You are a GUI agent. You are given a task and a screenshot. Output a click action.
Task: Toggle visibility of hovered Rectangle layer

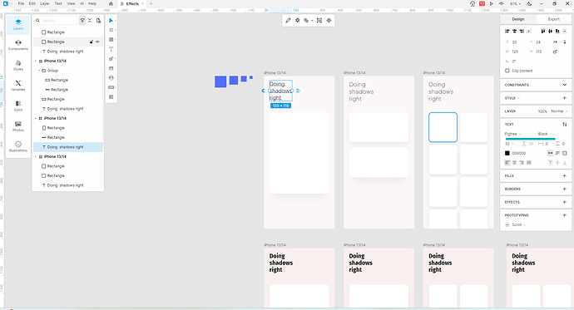pos(97,42)
